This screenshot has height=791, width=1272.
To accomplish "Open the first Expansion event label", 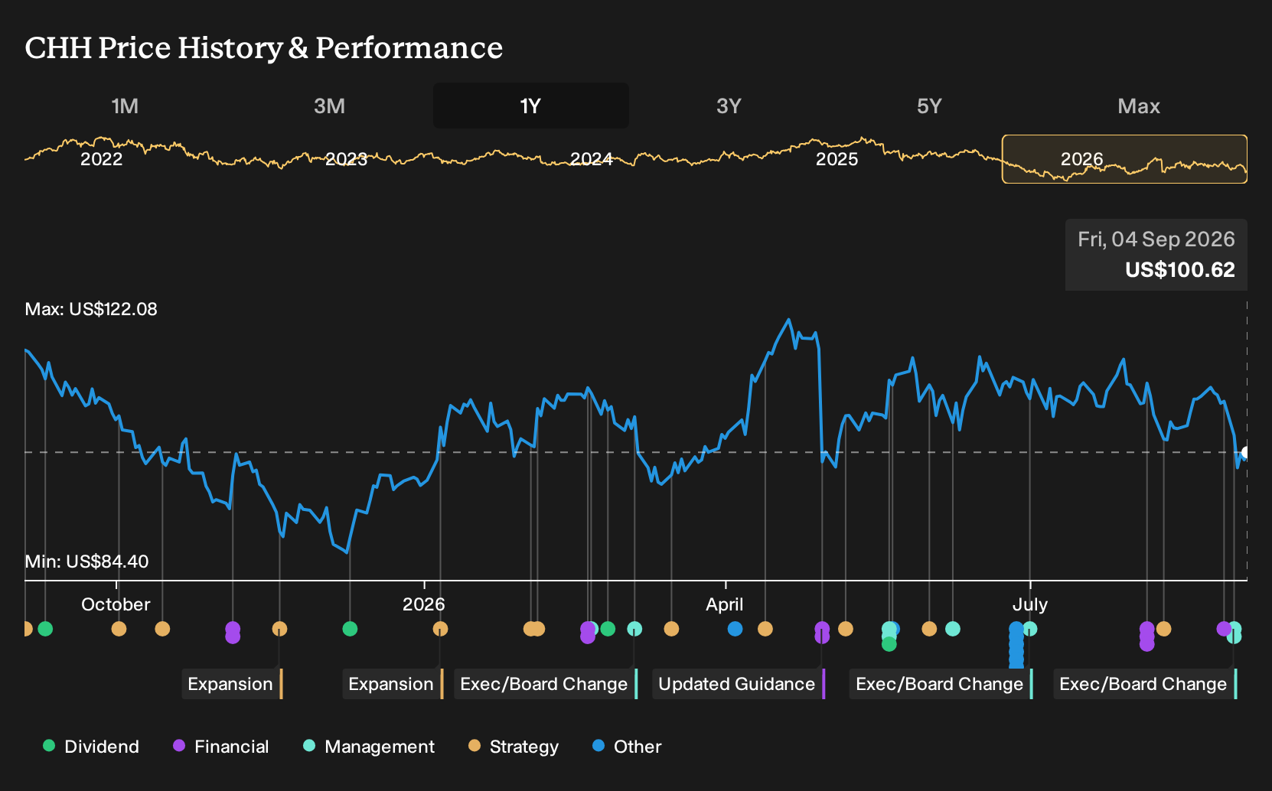I will (232, 684).
